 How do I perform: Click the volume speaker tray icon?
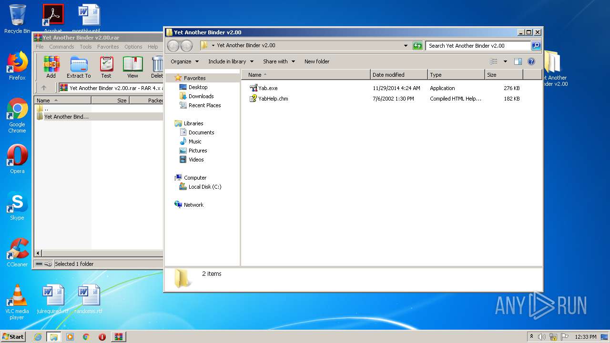pyautogui.click(x=542, y=337)
